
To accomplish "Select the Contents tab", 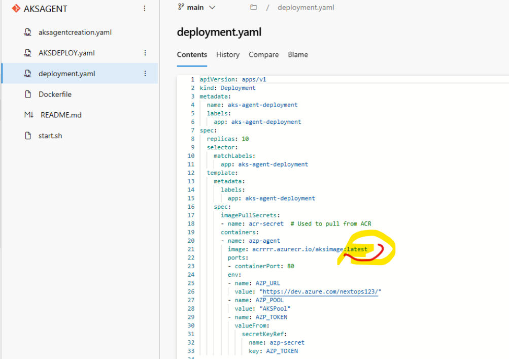I will tap(192, 54).
